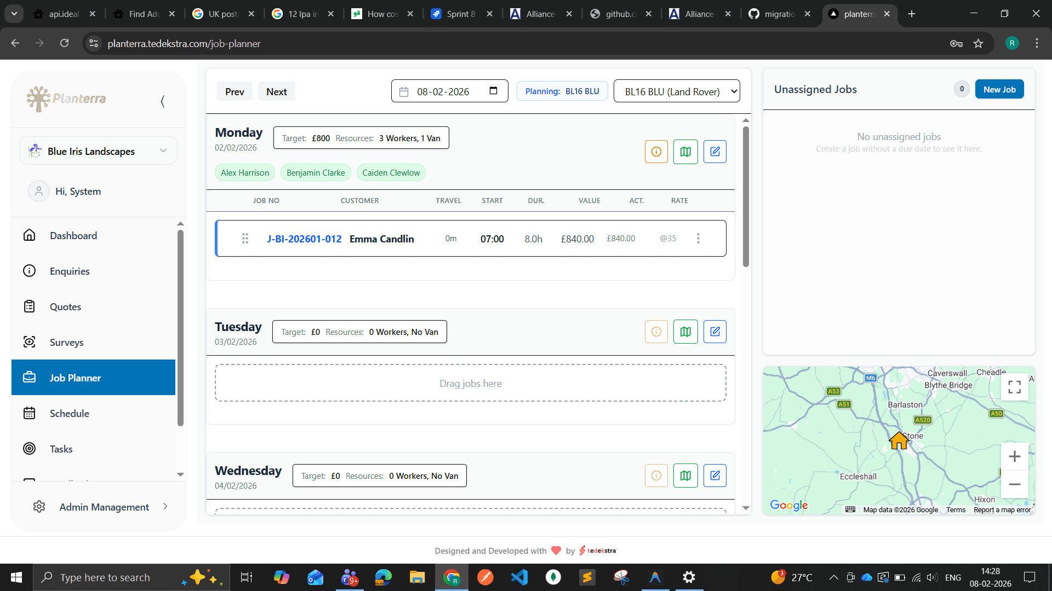
Task: Open Tuesday's green map view icon
Action: pyautogui.click(x=685, y=332)
